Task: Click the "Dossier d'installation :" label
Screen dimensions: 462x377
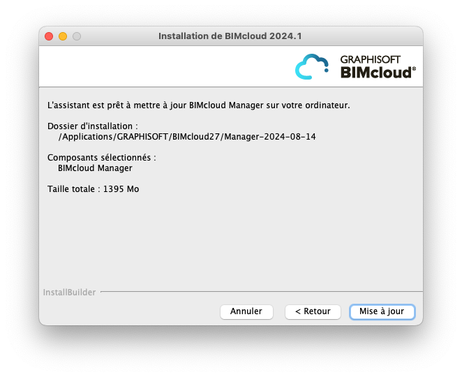Action: point(93,126)
